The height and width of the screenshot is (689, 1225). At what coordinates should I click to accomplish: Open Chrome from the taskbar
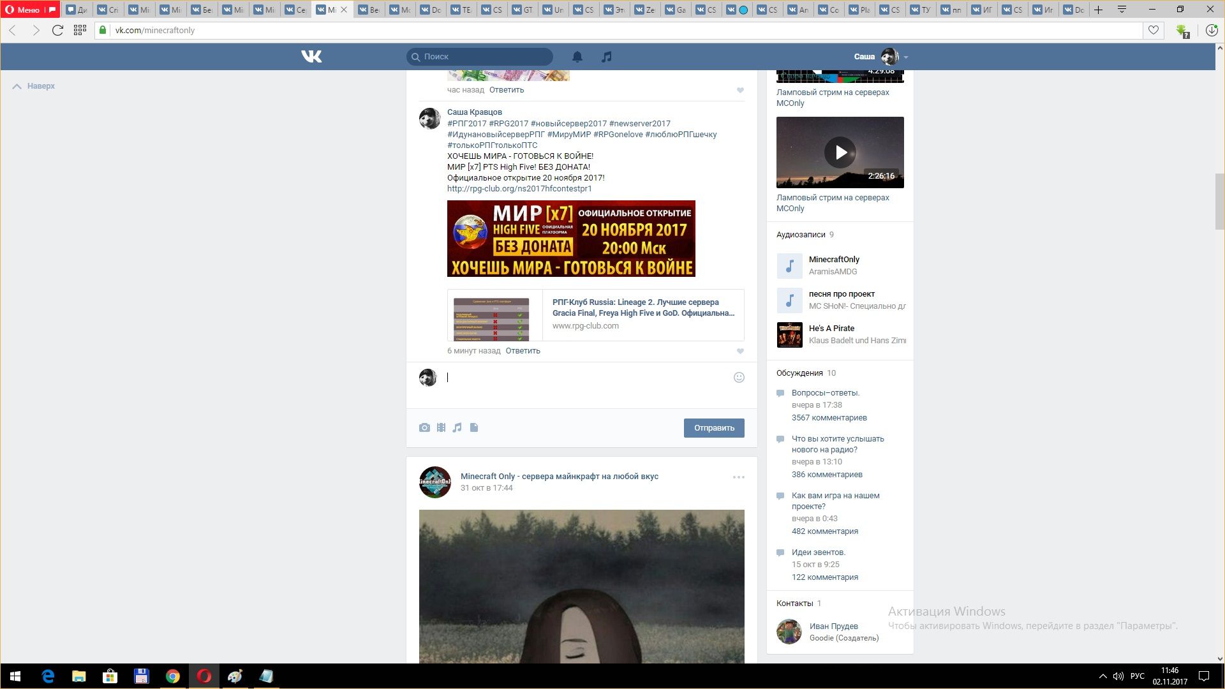point(173,676)
